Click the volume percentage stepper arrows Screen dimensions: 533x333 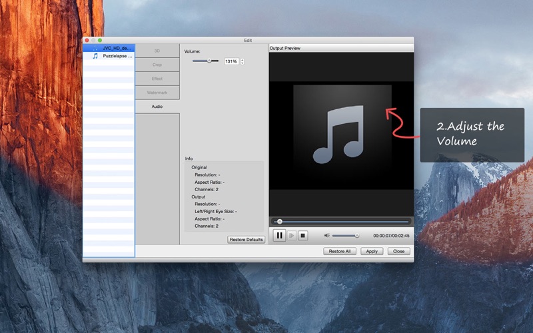pyautogui.click(x=243, y=61)
